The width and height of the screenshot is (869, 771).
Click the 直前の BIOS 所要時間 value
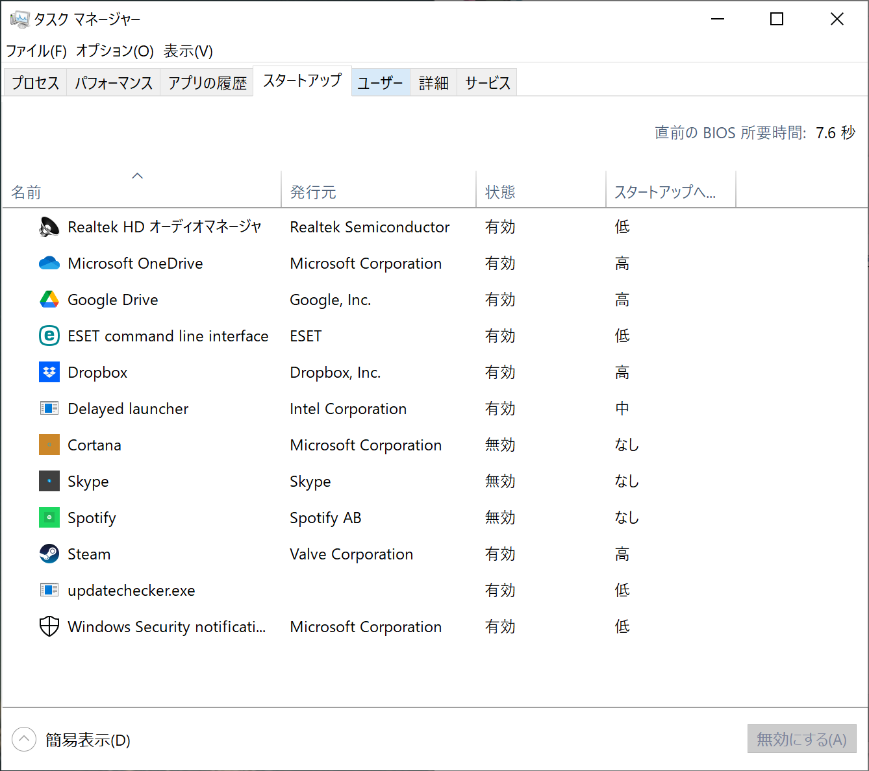point(835,132)
